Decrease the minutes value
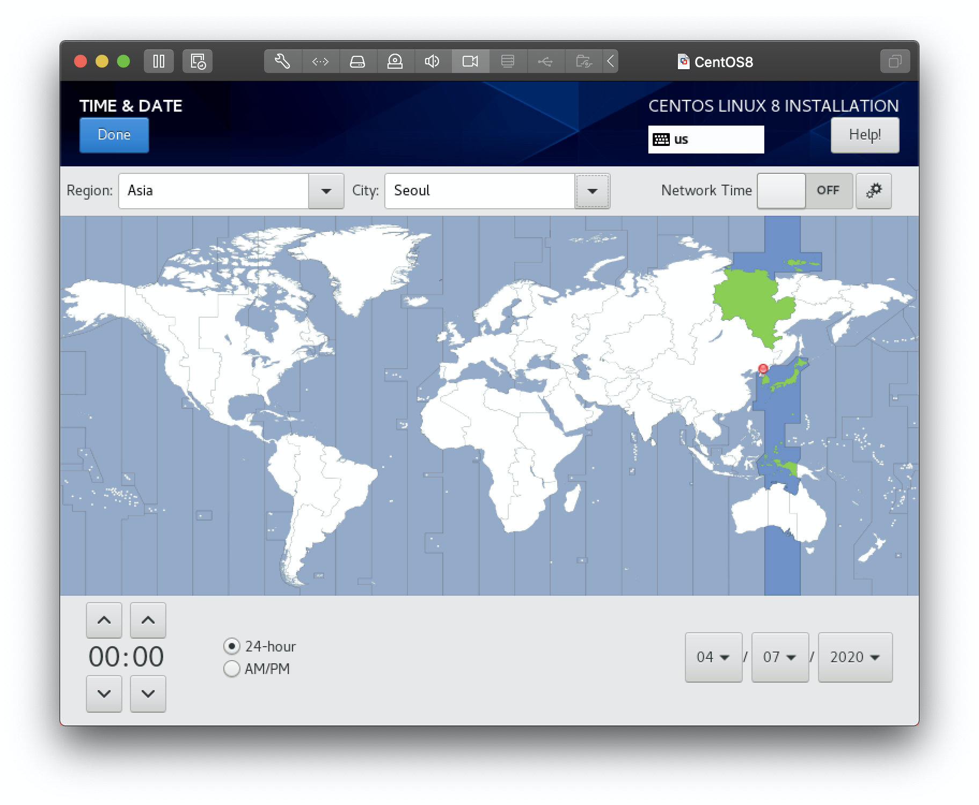Viewport: 979px width, 805px height. [148, 694]
